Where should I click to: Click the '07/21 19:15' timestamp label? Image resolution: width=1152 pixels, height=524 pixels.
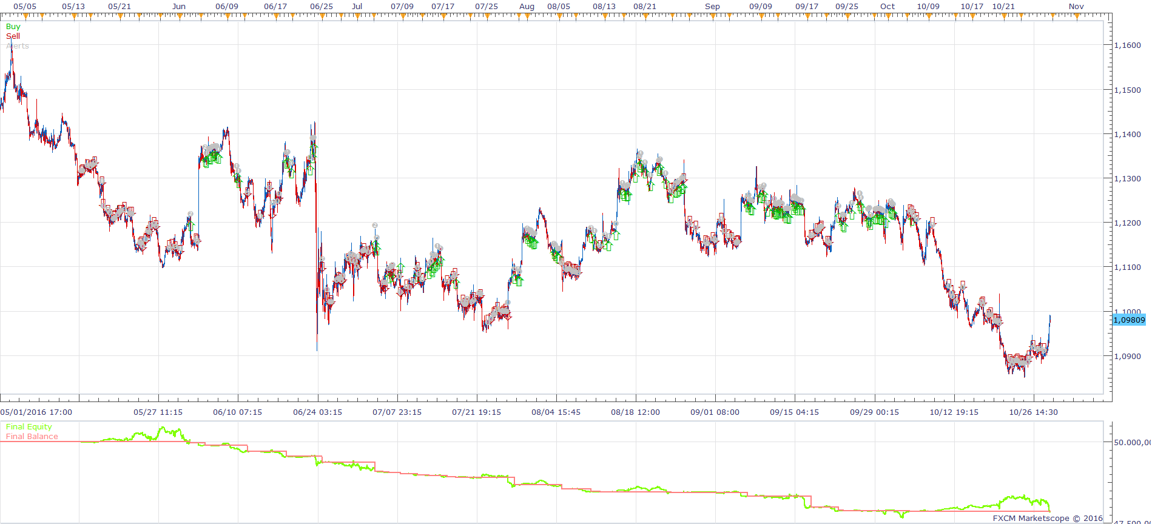[476, 412]
